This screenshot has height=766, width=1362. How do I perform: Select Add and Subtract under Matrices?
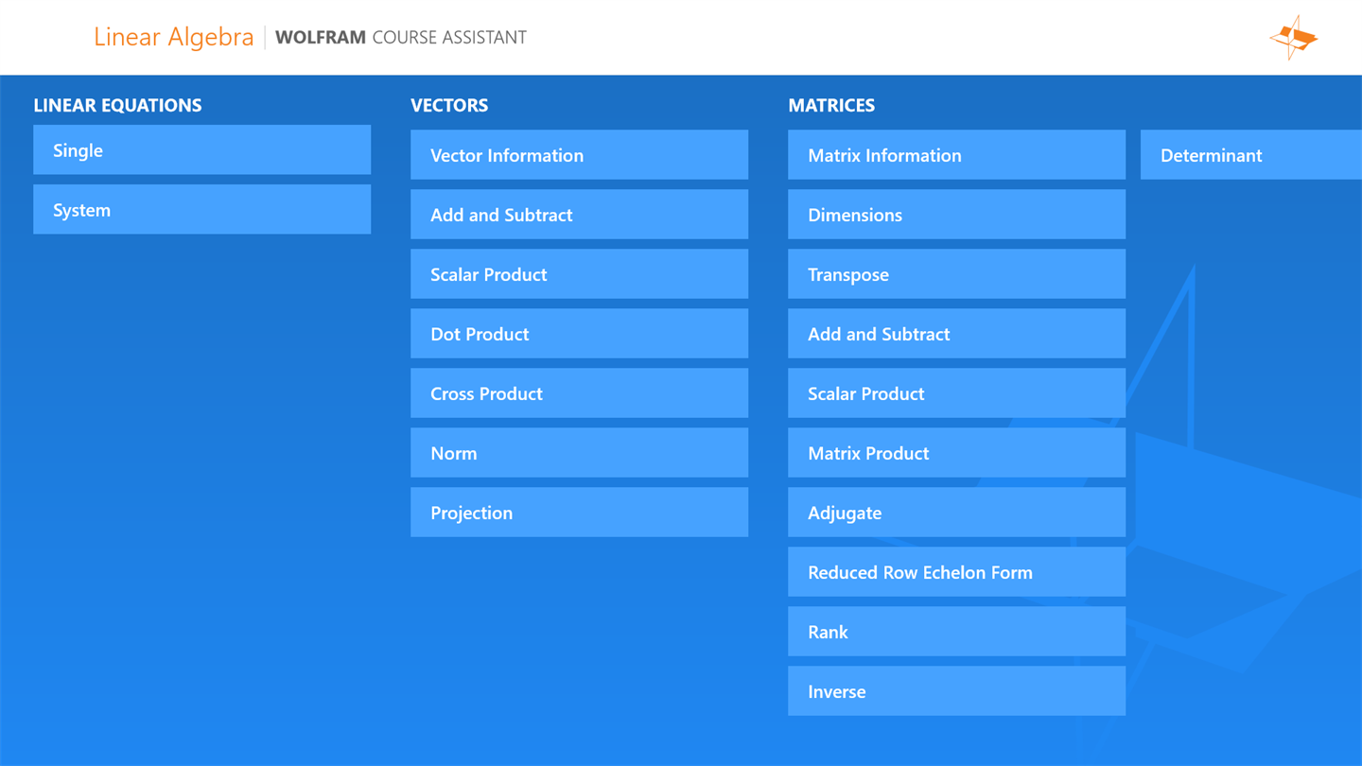pyautogui.click(x=956, y=334)
